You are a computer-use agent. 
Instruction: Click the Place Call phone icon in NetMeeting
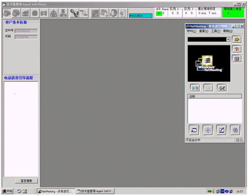(x=237, y=40)
